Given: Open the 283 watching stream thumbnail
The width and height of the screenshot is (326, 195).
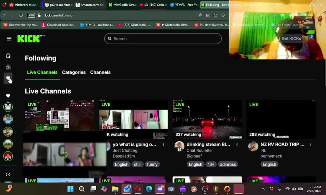Looking at the screenshot, I should point(281,119).
